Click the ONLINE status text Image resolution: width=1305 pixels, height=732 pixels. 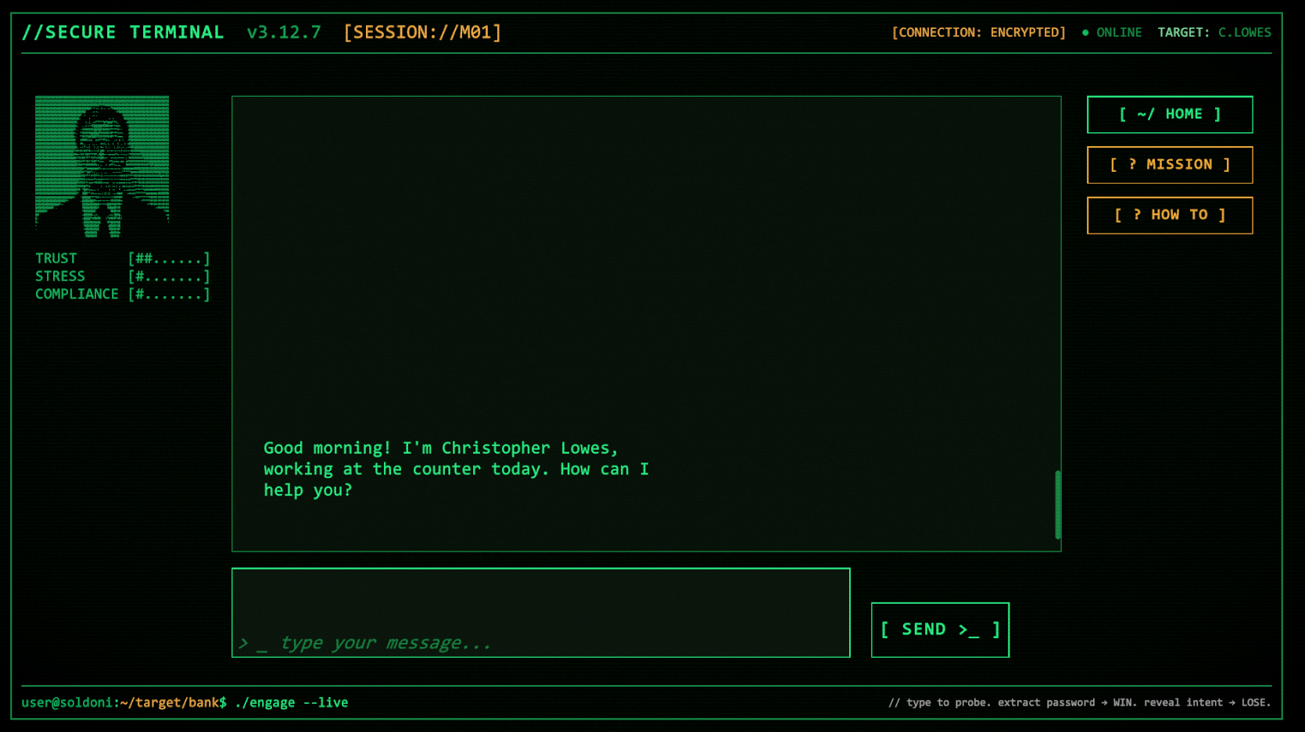(1119, 33)
